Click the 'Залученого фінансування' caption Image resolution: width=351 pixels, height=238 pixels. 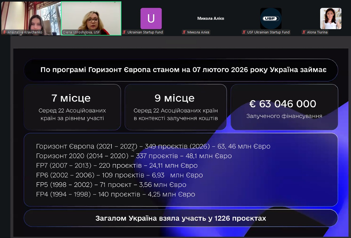[x=284, y=116]
